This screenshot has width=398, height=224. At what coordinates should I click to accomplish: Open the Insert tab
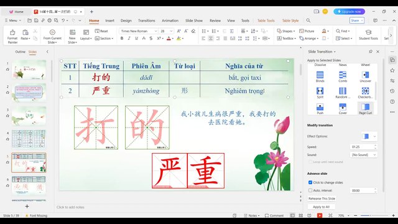click(109, 21)
